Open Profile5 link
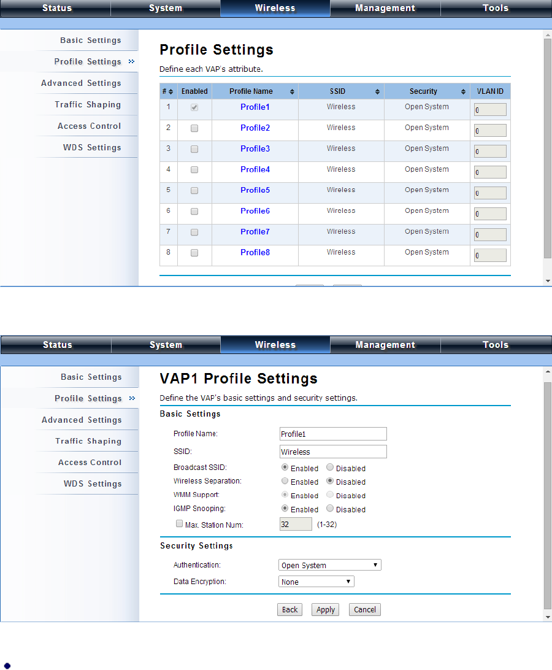Viewport: 552px width, 670px height. tap(255, 190)
